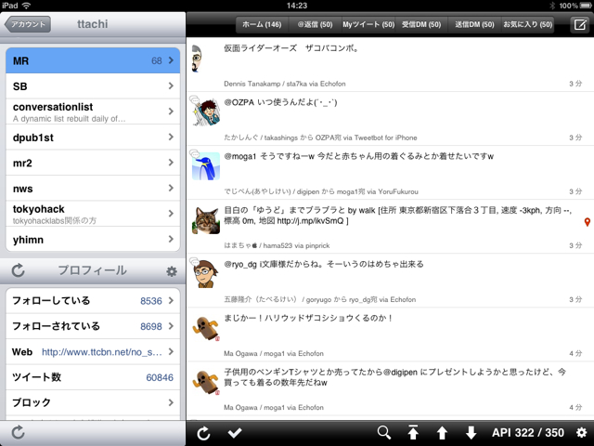The height and width of the screenshot is (446, 594).
Task: Show the フォローしている 8536 list
Action: pos(93,301)
